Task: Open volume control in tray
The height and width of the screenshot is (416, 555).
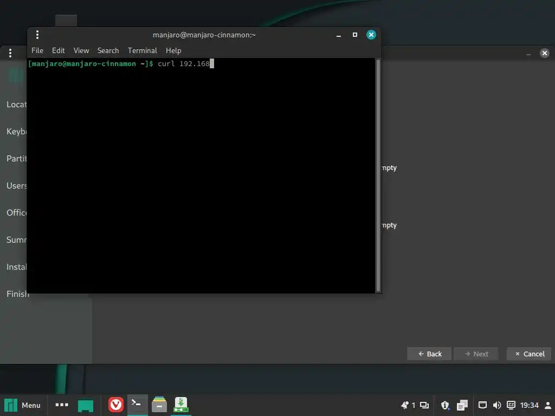Action: (x=497, y=405)
